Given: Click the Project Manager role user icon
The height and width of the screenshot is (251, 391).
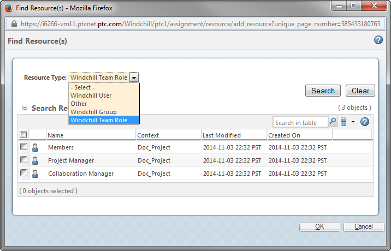Looking at the screenshot, I should pyautogui.click(x=35, y=160).
